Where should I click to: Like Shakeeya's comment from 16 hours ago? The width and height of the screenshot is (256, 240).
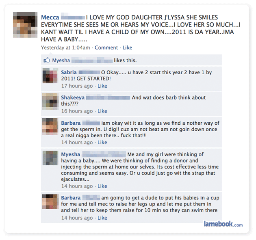pyautogui.click(x=102, y=111)
